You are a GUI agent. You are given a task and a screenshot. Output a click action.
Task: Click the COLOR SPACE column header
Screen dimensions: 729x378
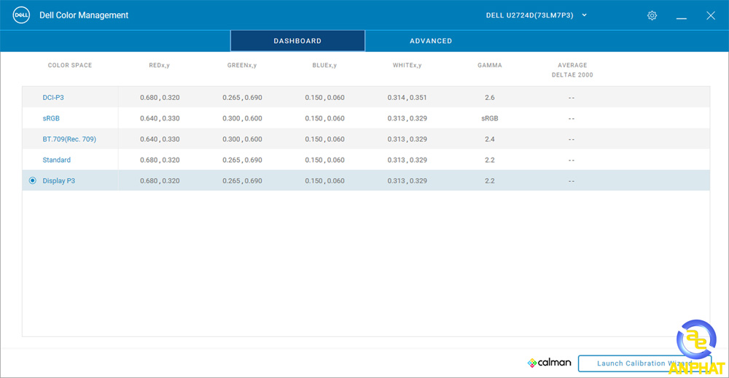(x=70, y=65)
